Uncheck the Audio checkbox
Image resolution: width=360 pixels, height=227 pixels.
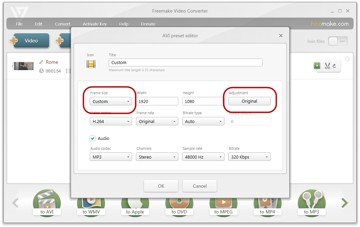coord(92,138)
